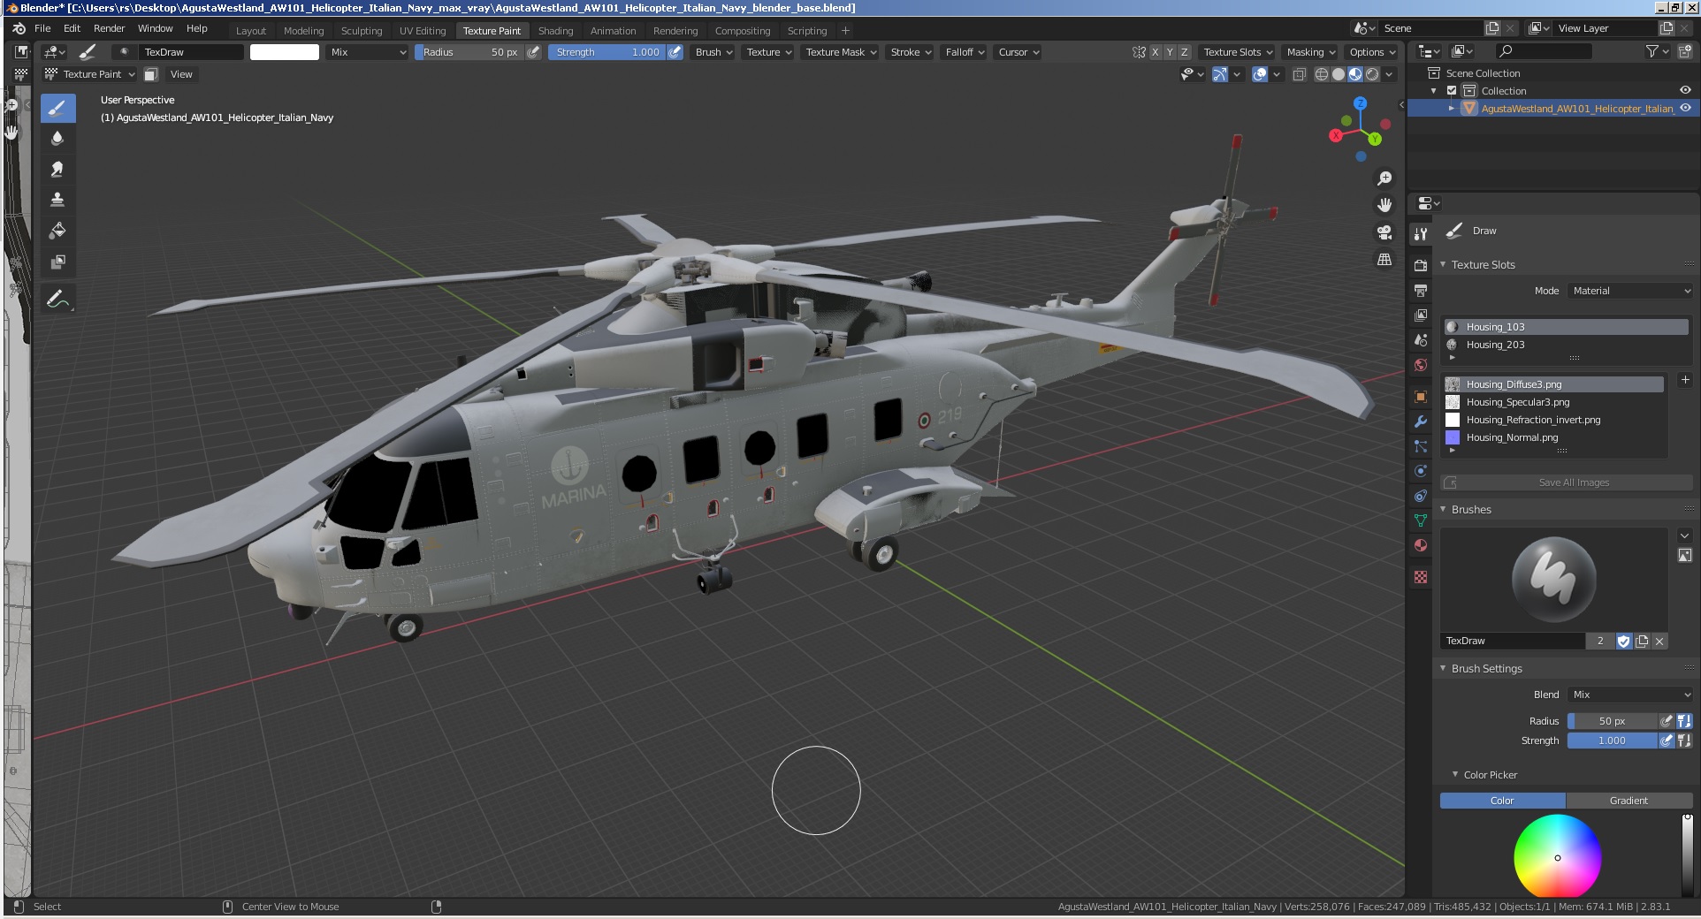Open World properties tab
The height and width of the screenshot is (919, 1701).
(1421, 364)
